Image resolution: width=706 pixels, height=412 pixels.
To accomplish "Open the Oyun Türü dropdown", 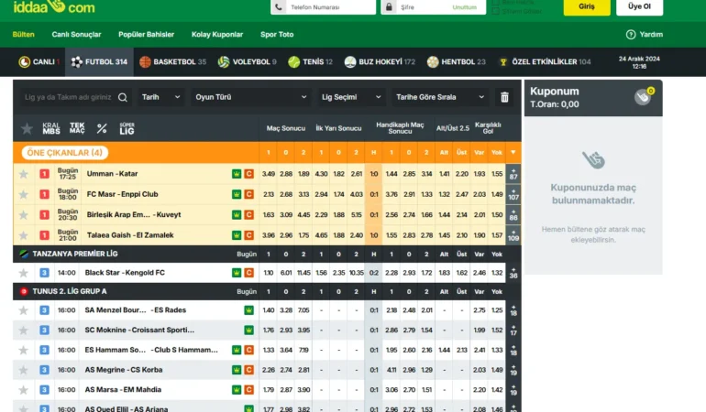I will tap(251, 97).
